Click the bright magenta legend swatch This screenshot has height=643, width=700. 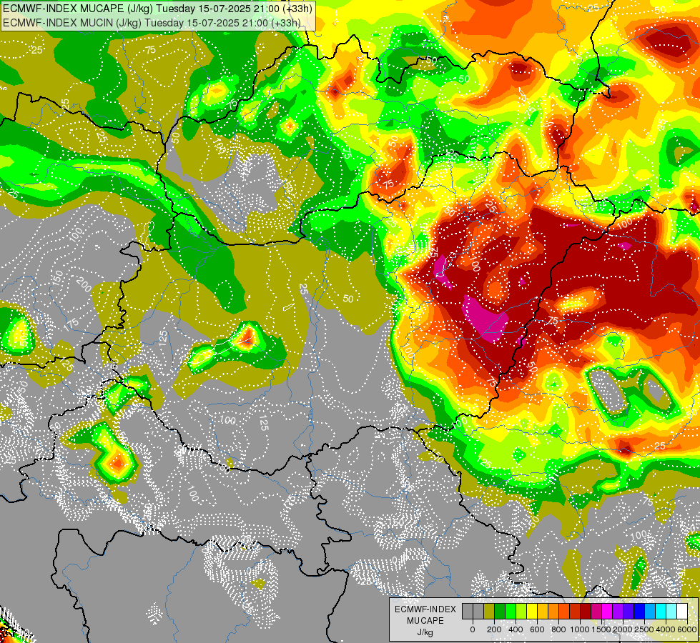[608, 611]
